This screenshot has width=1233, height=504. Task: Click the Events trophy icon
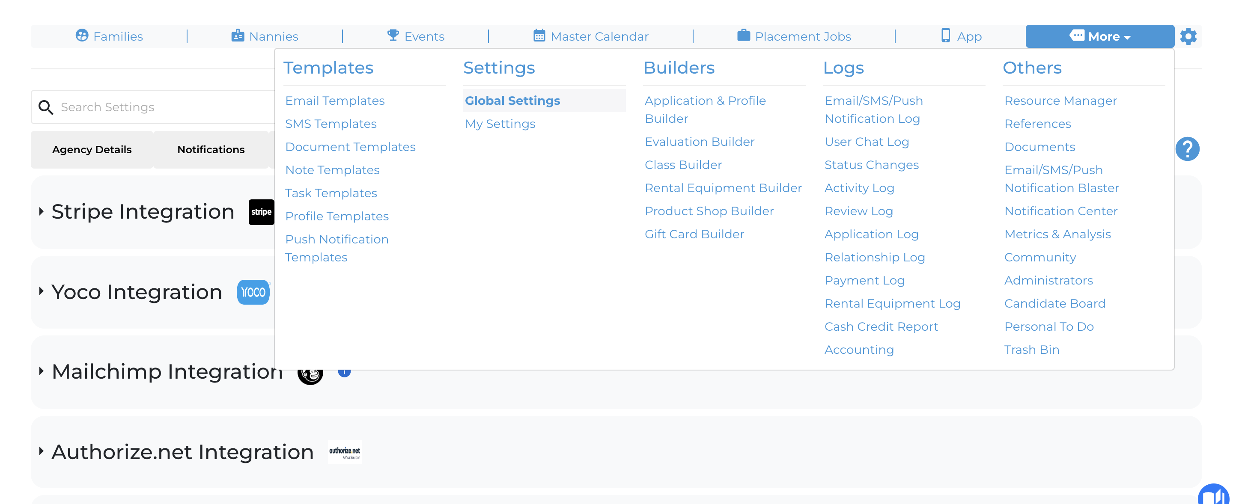(393, 36)
